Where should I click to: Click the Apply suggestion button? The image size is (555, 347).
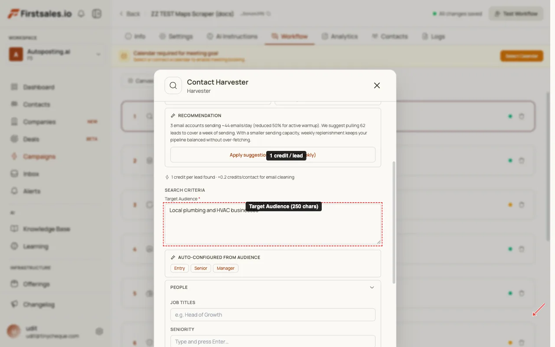[x=273, y=155]
